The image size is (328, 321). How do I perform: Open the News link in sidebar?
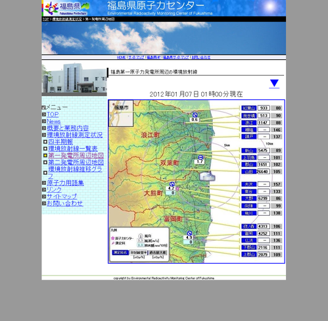click(x=54, y=121)
